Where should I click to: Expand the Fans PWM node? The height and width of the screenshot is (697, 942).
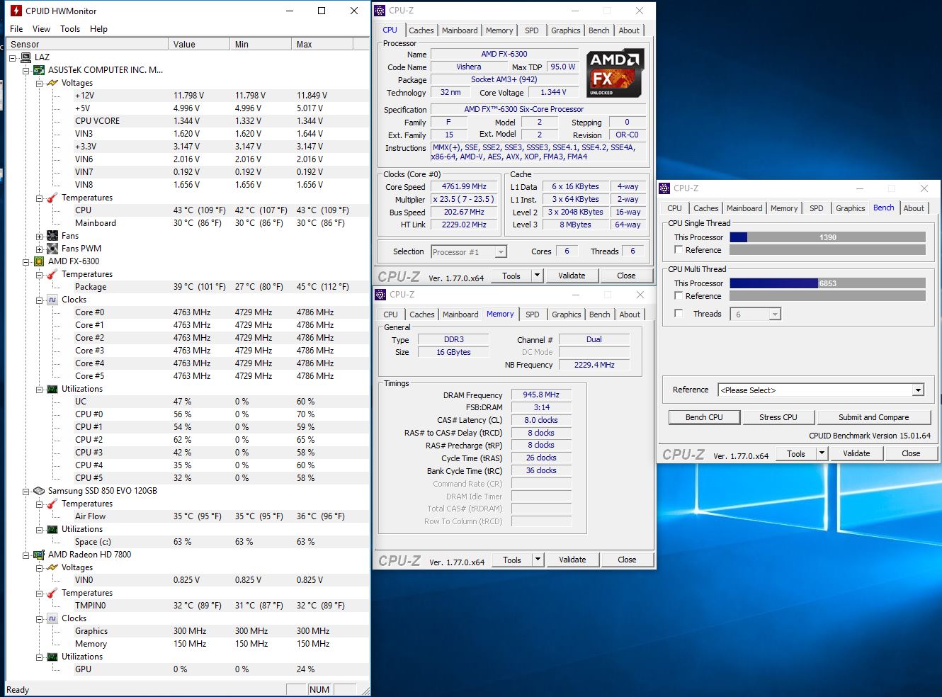pos(40,249)
